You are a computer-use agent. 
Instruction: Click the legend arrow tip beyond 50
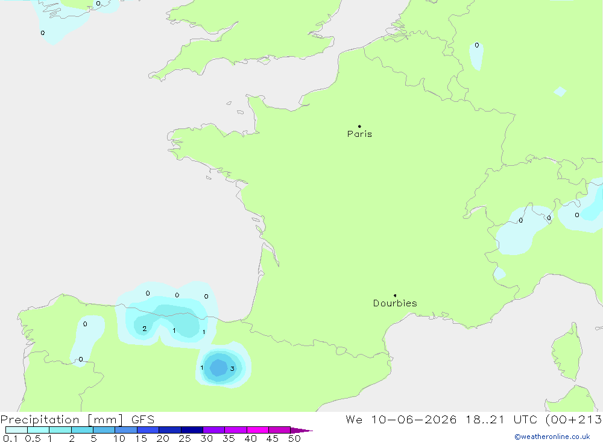[x=302, y=430]
